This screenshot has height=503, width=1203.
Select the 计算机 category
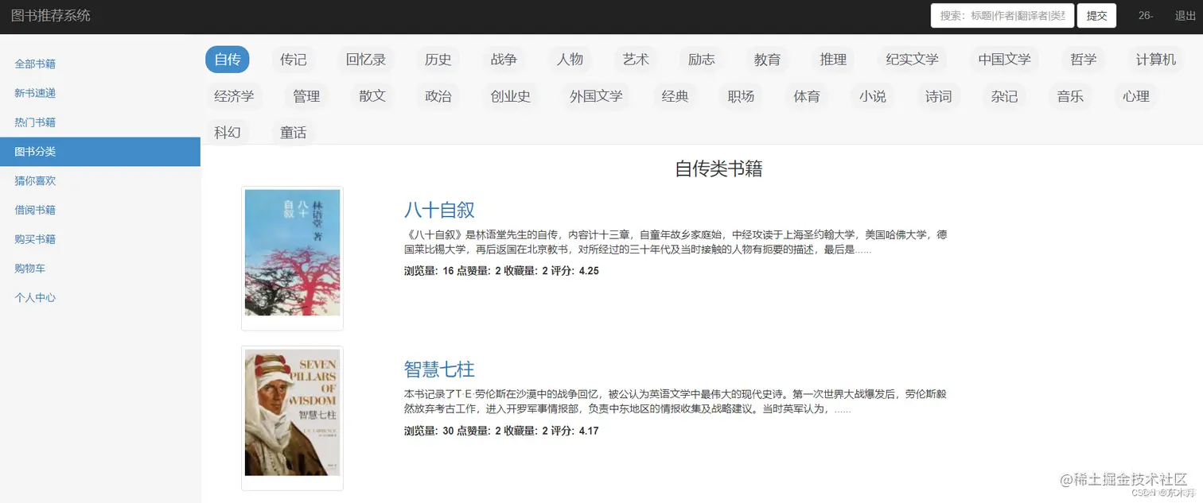pos(1154,59)
